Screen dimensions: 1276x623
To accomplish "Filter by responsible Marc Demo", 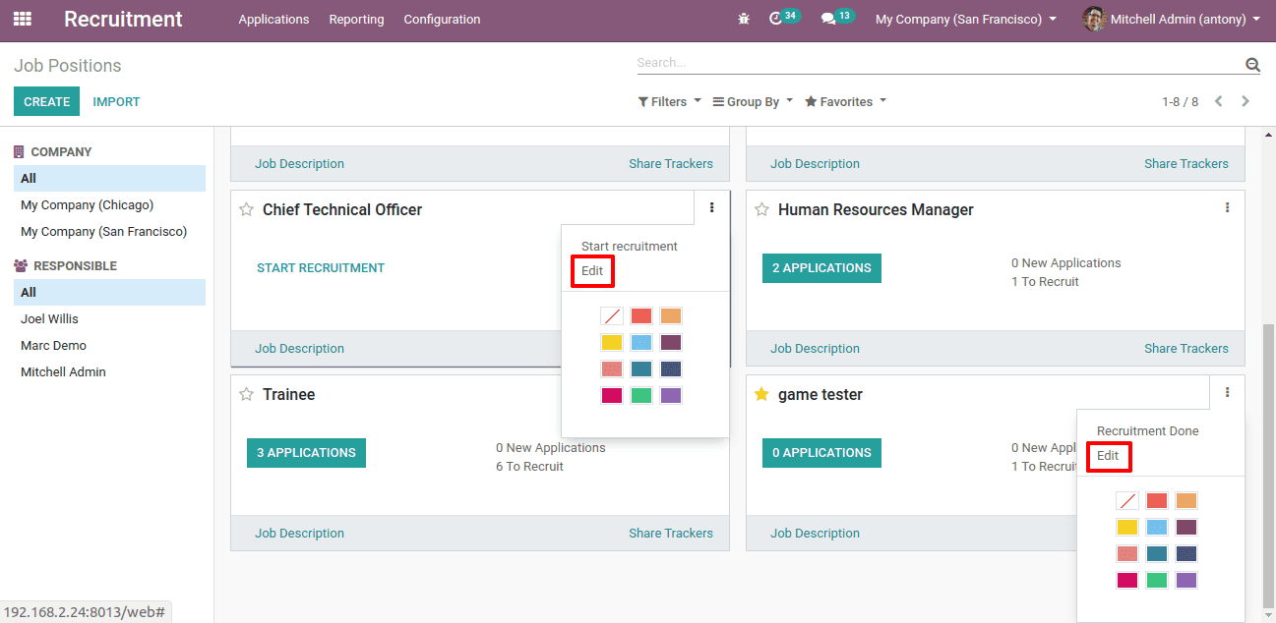I will pos(53,346).
